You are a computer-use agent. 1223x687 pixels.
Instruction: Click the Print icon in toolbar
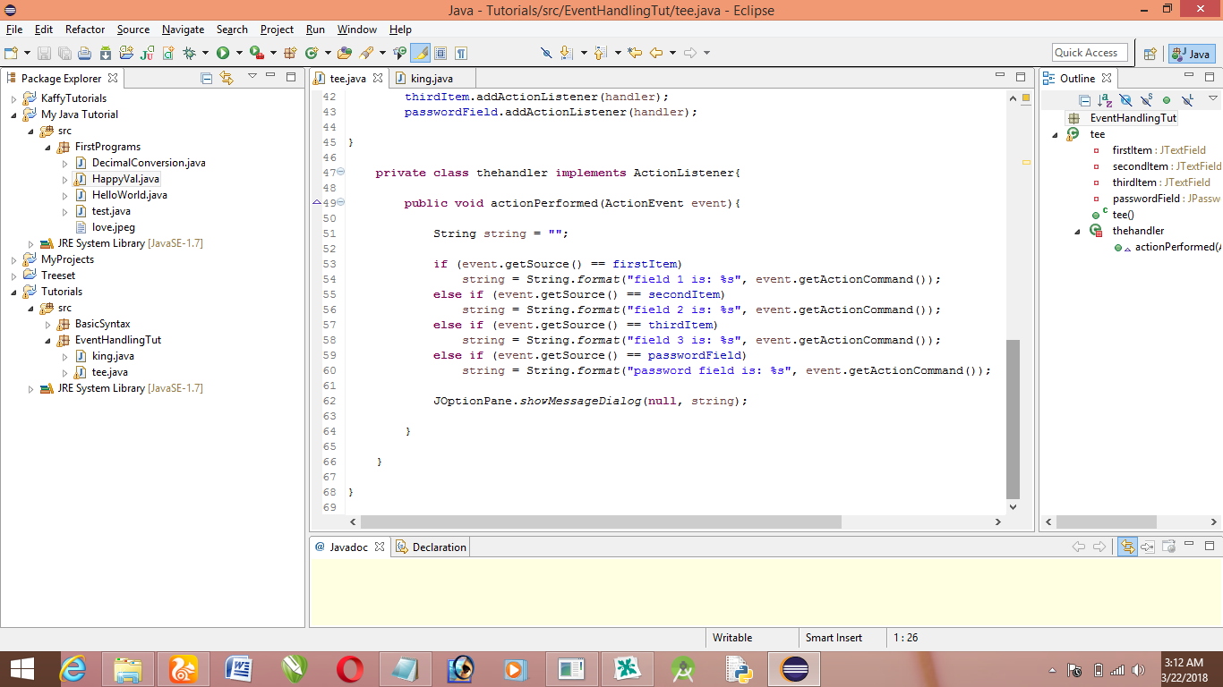[85, 54]
